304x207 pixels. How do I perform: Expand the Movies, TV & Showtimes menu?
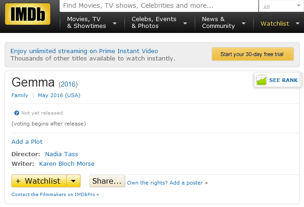tap(91, 23)
